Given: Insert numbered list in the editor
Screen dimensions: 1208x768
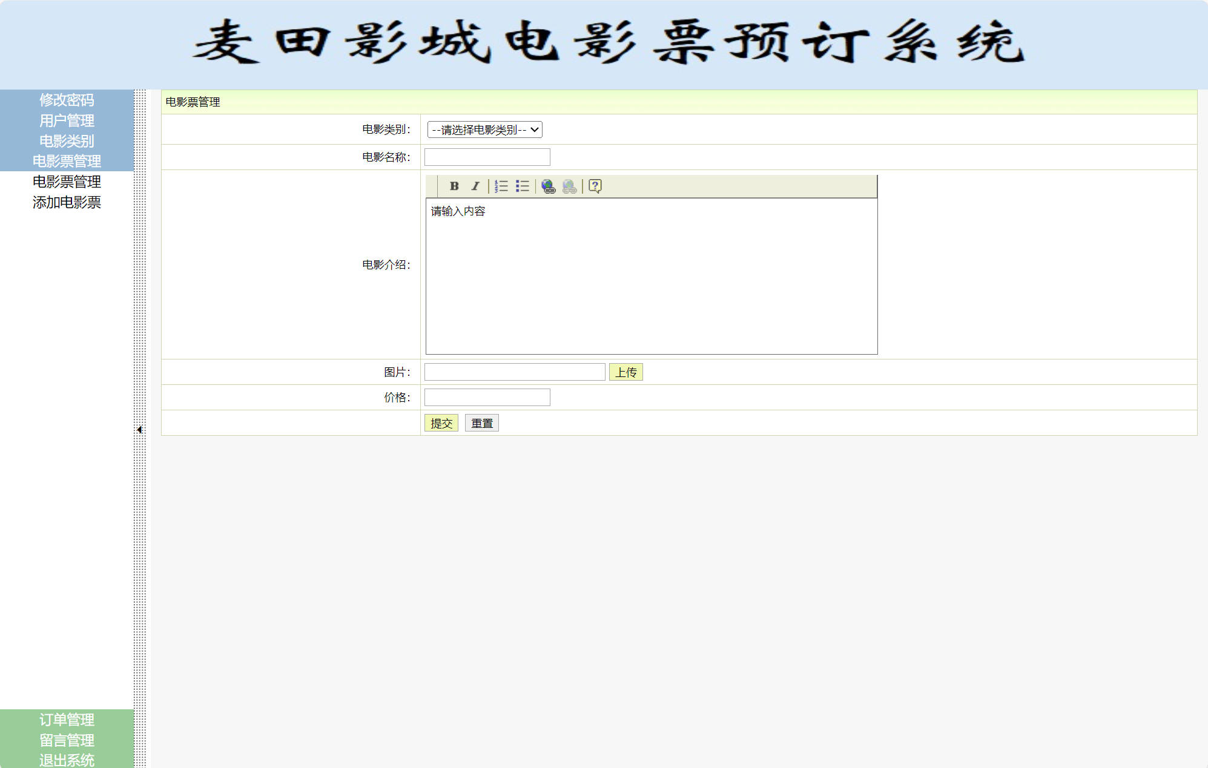Looking at the screenshot, I should [x=501, y=186].
